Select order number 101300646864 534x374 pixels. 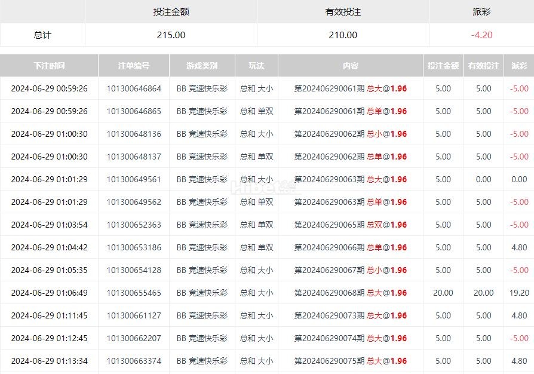134,88
